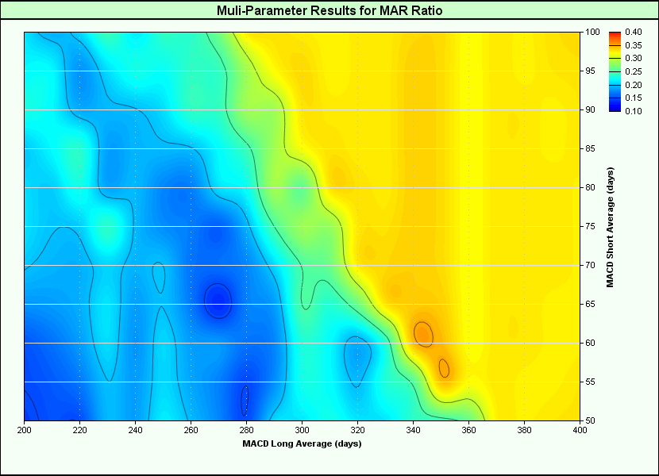This screenshot has width=659, height=476.
Task: Click the small oval contour near 248
Action: (x=159, y=276)
